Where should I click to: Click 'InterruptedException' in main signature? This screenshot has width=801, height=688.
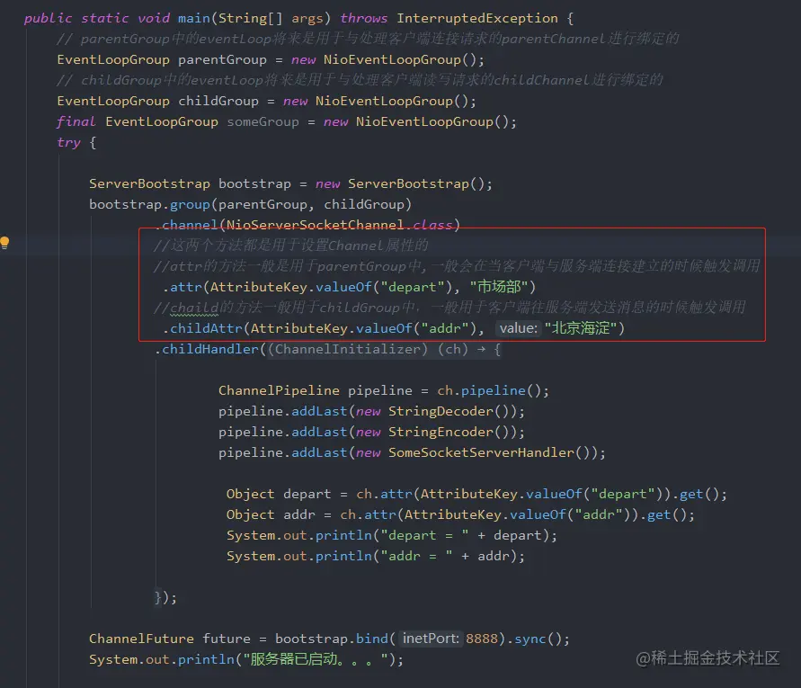pyautogui.click(x=477, y=18)
